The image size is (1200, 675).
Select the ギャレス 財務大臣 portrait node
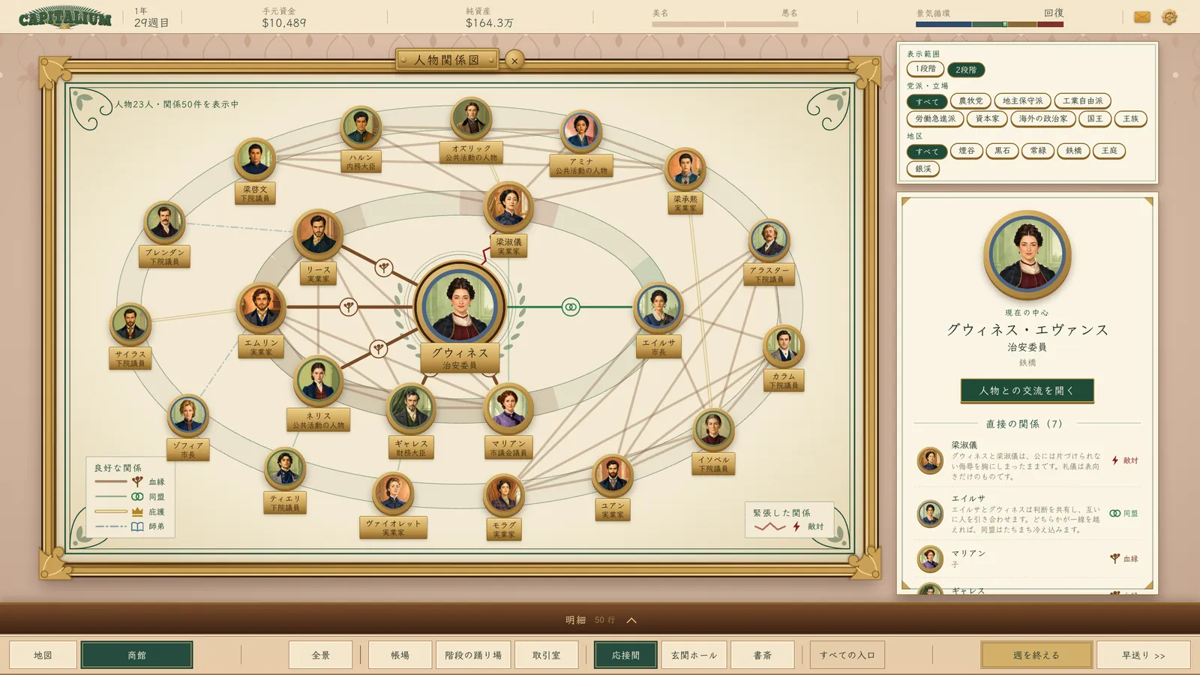pyautogui.click(x=411, y=409)
